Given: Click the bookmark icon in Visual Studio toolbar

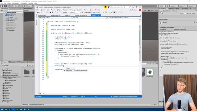Looking at the screenshot, I should [114, 12].
